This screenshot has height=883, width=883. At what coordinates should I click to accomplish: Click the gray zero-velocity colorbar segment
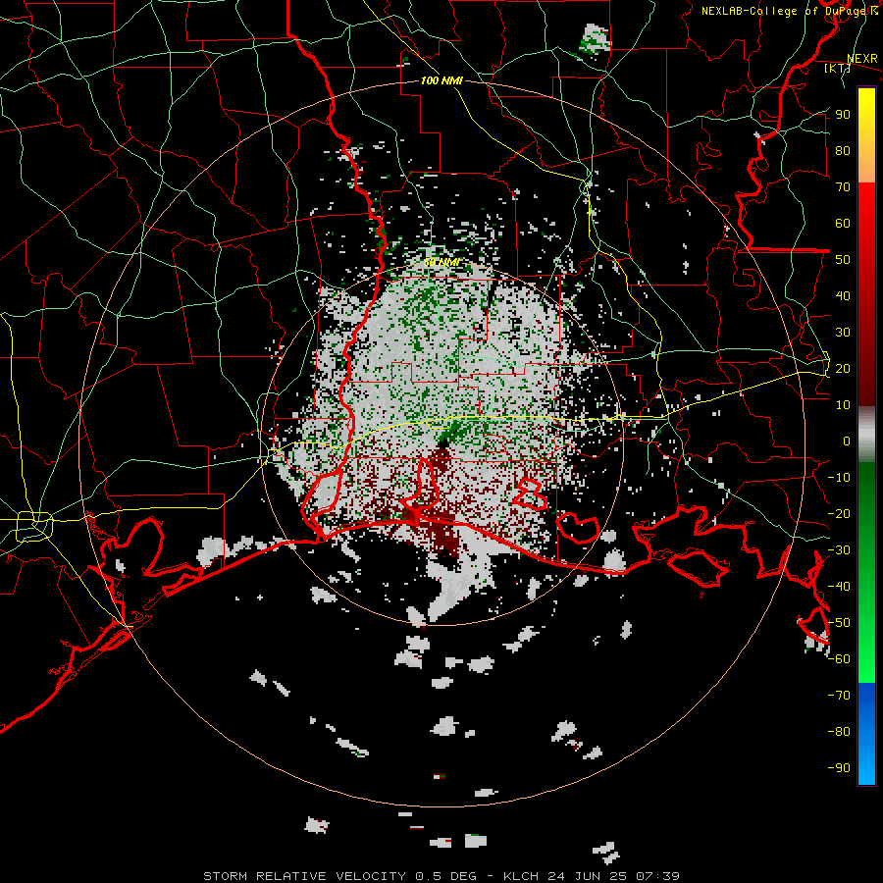(866, 435)
